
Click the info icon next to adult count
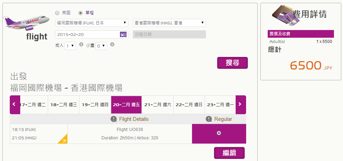point(81,45)
